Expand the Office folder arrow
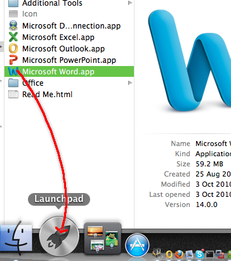Screen dimensions: 231x261 pyautogui.click(x=130, y=83)
